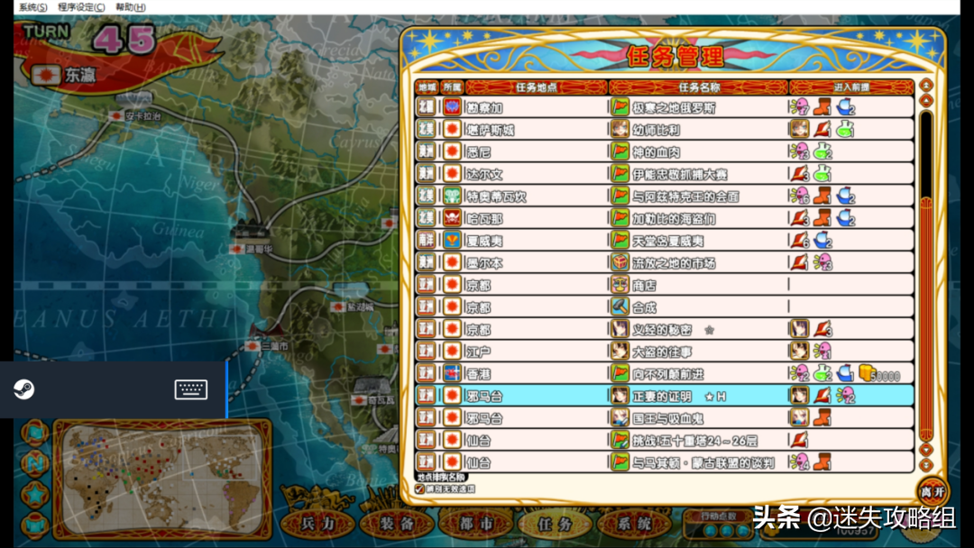Open the 装备 equipment menu
Screen dimensions: 974x548
[x=398, y=523]
